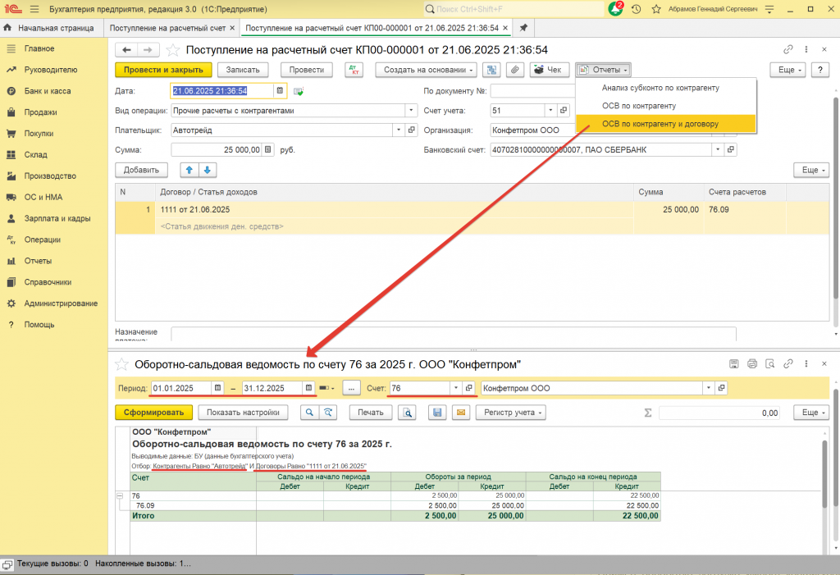This screenshot has height=575, width=840.
Task: Add the report to favorites star
Action: click(x=122, y=364)
